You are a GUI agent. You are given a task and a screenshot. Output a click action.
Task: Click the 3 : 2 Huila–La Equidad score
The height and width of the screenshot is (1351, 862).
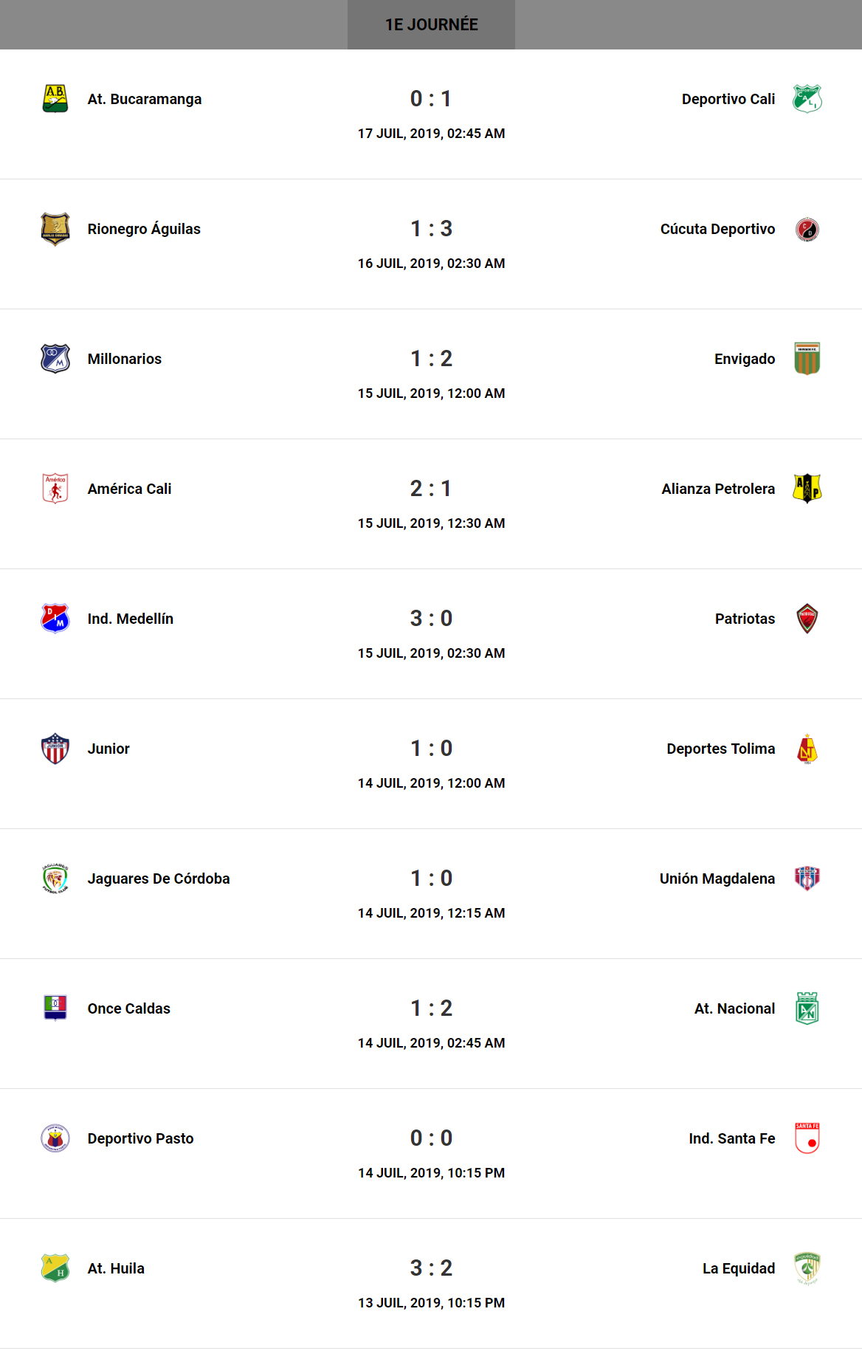pyautogui.click(x=431, y=1268)
